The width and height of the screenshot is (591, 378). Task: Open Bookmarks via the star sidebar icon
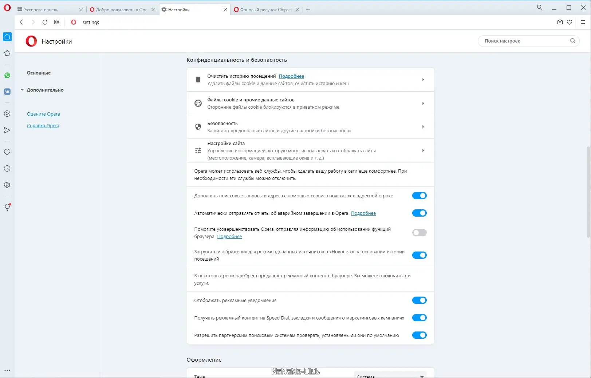pos(7,53)
